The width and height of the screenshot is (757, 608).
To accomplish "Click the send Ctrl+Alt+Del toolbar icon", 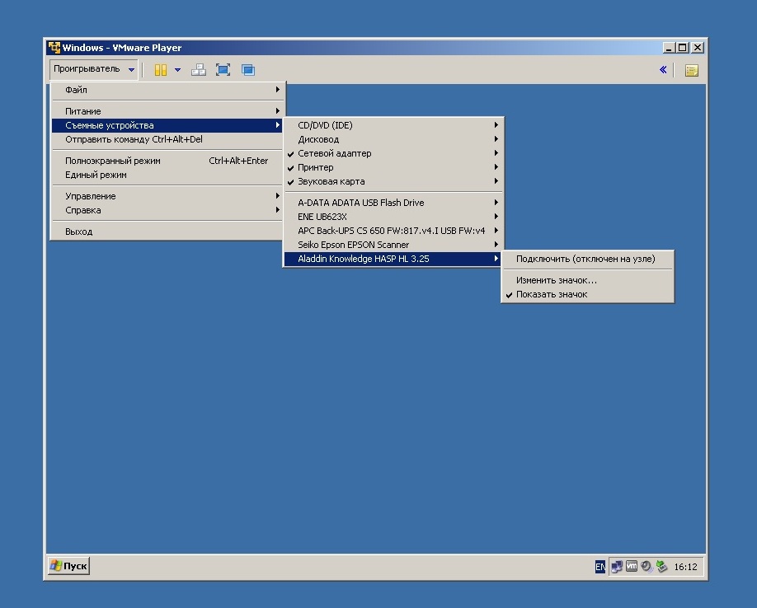I will [199, 70].
